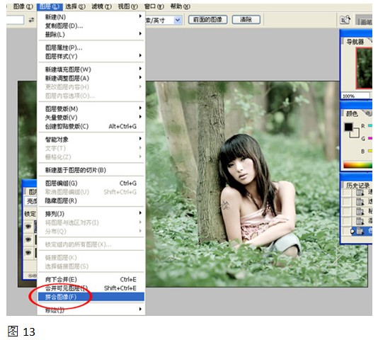Click the 前面的图像 button
The width and height of the screenshot is (378, 340).
coord(207,20)
